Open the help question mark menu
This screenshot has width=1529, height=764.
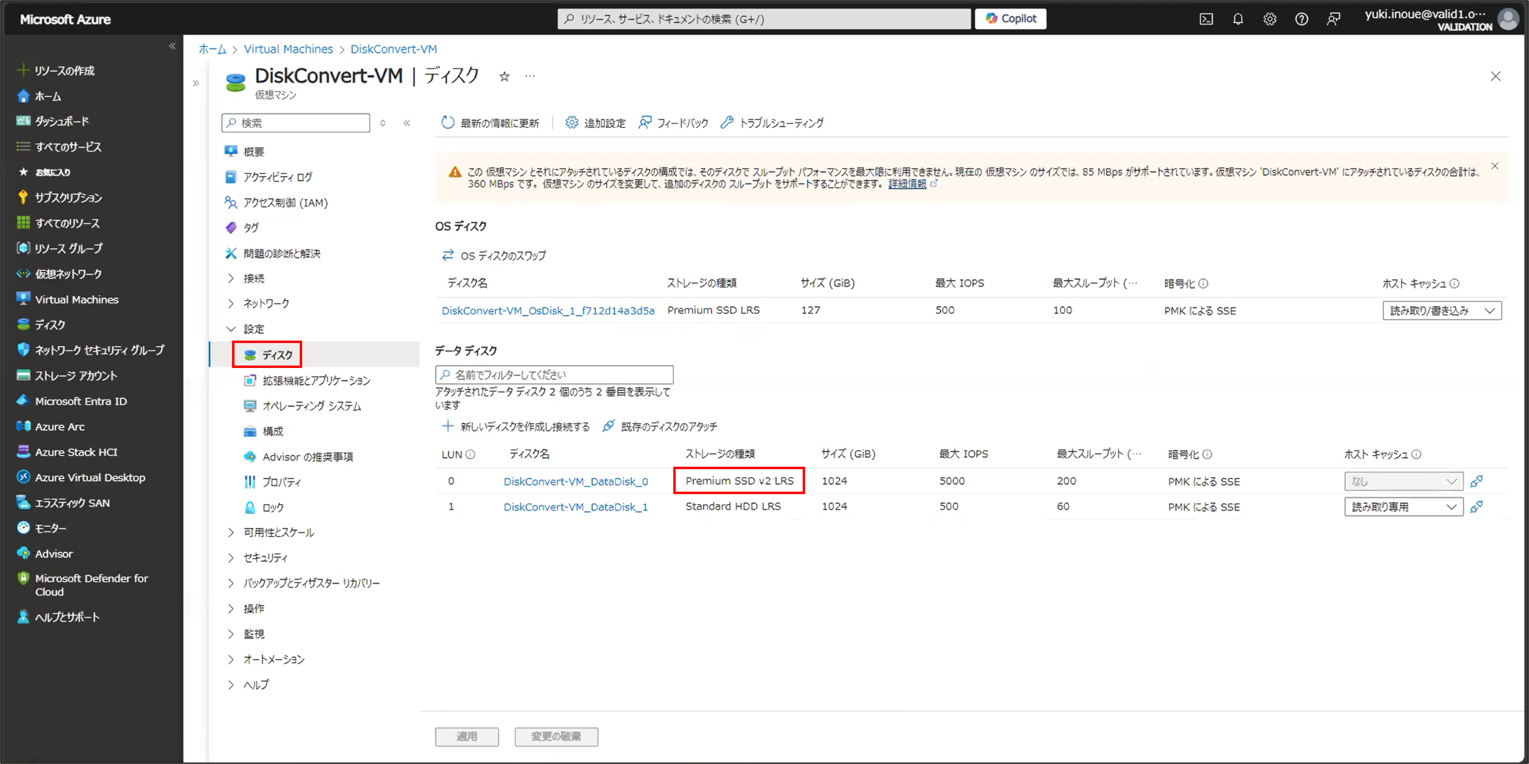click(x=1302, y=19)
